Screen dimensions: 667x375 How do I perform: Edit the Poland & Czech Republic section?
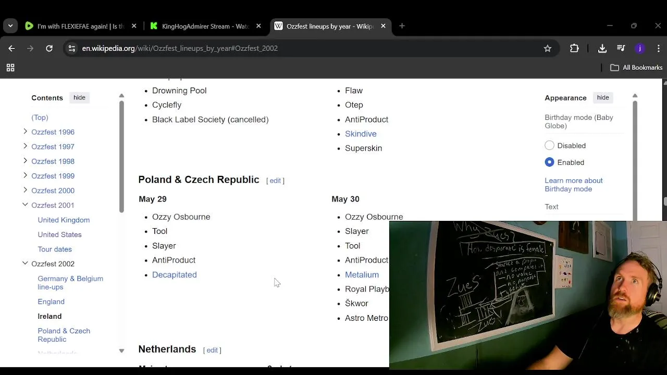coord(275,181)
